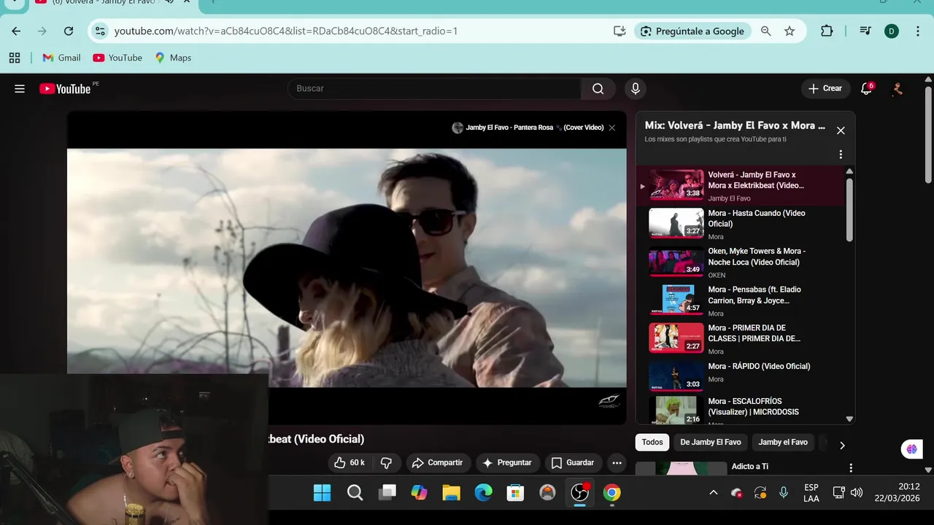
Task: Open the ESP LAA language switcher
Action: 811,493
